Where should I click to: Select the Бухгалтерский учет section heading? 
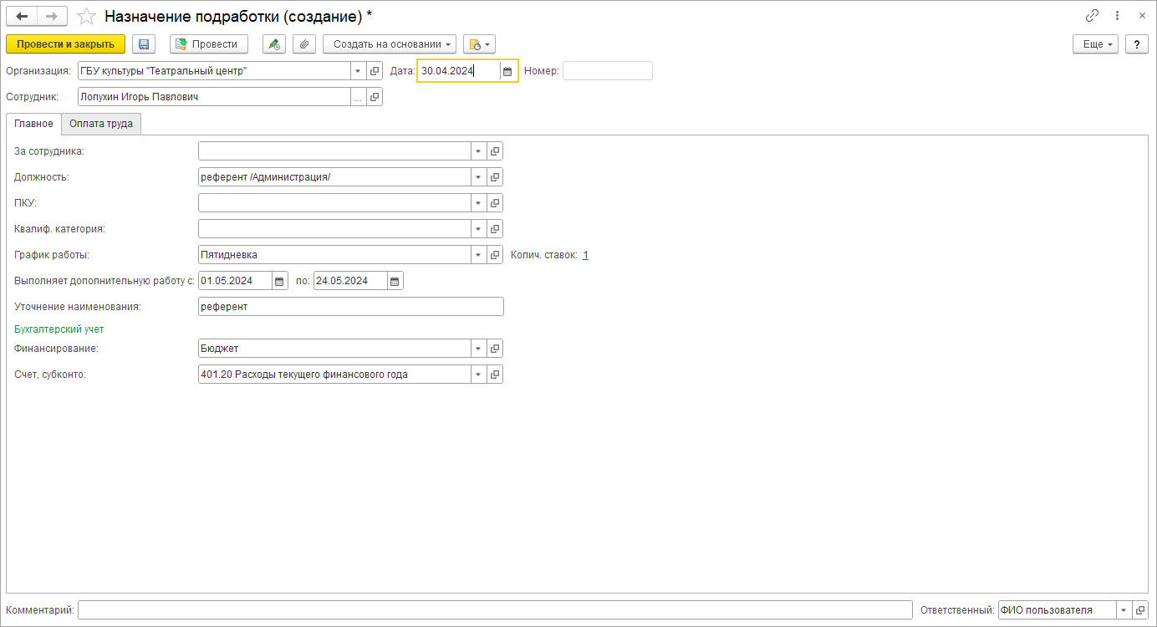(x=59, y=329)
